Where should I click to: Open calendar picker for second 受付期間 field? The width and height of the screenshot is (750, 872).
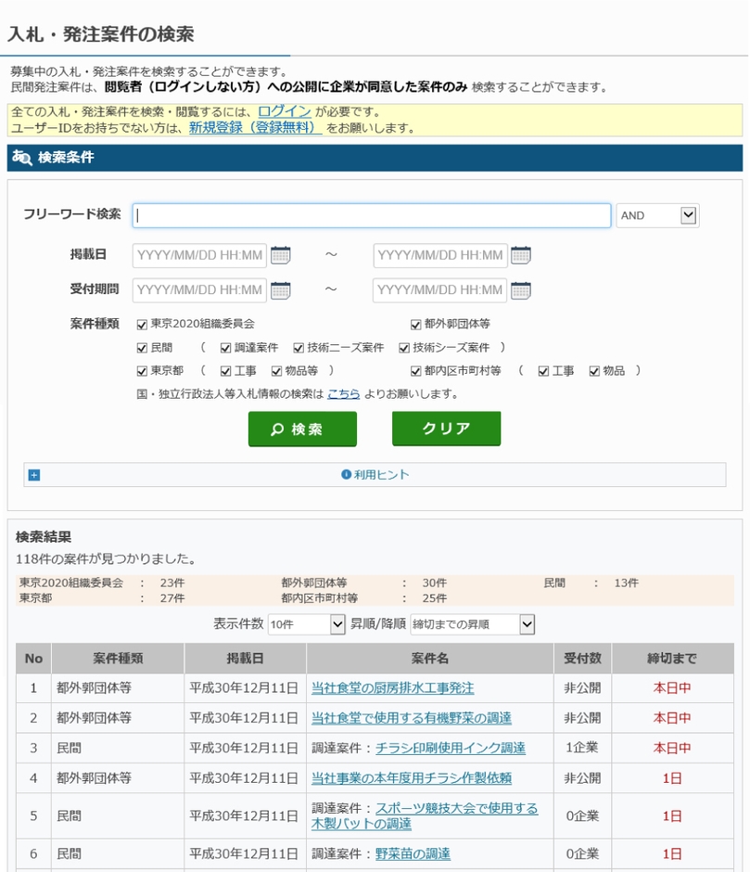(520, 289)
